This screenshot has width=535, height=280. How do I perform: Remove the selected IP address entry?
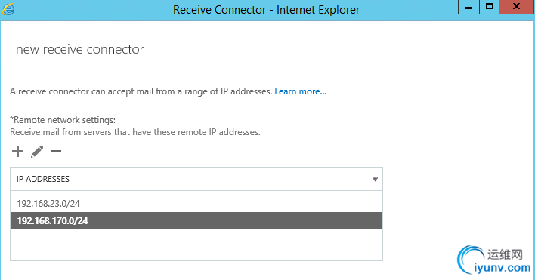pos(56,152)
